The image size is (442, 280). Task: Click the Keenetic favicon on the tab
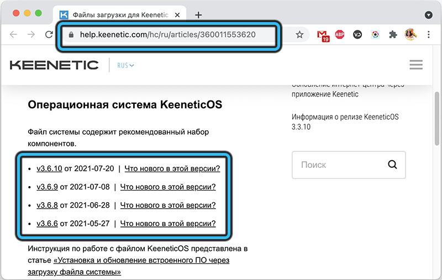(64, 15)
